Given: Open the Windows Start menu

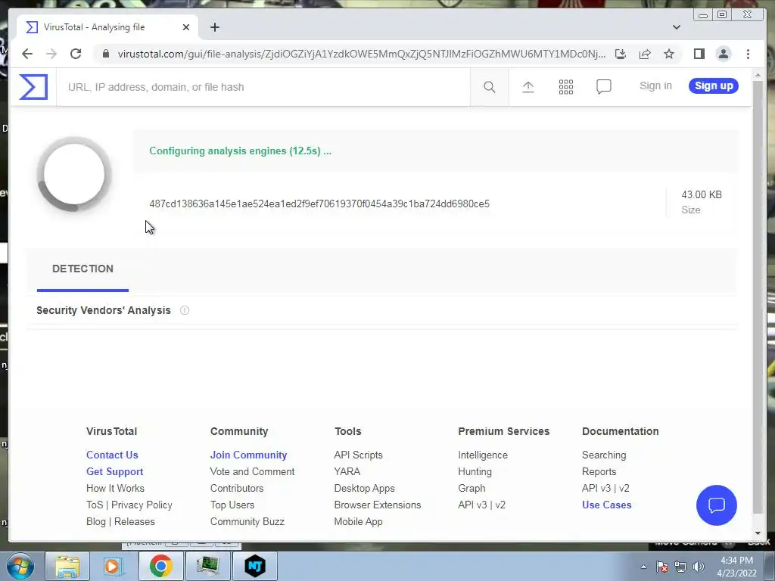Looking at the screenshot, I should click(20, 566).
